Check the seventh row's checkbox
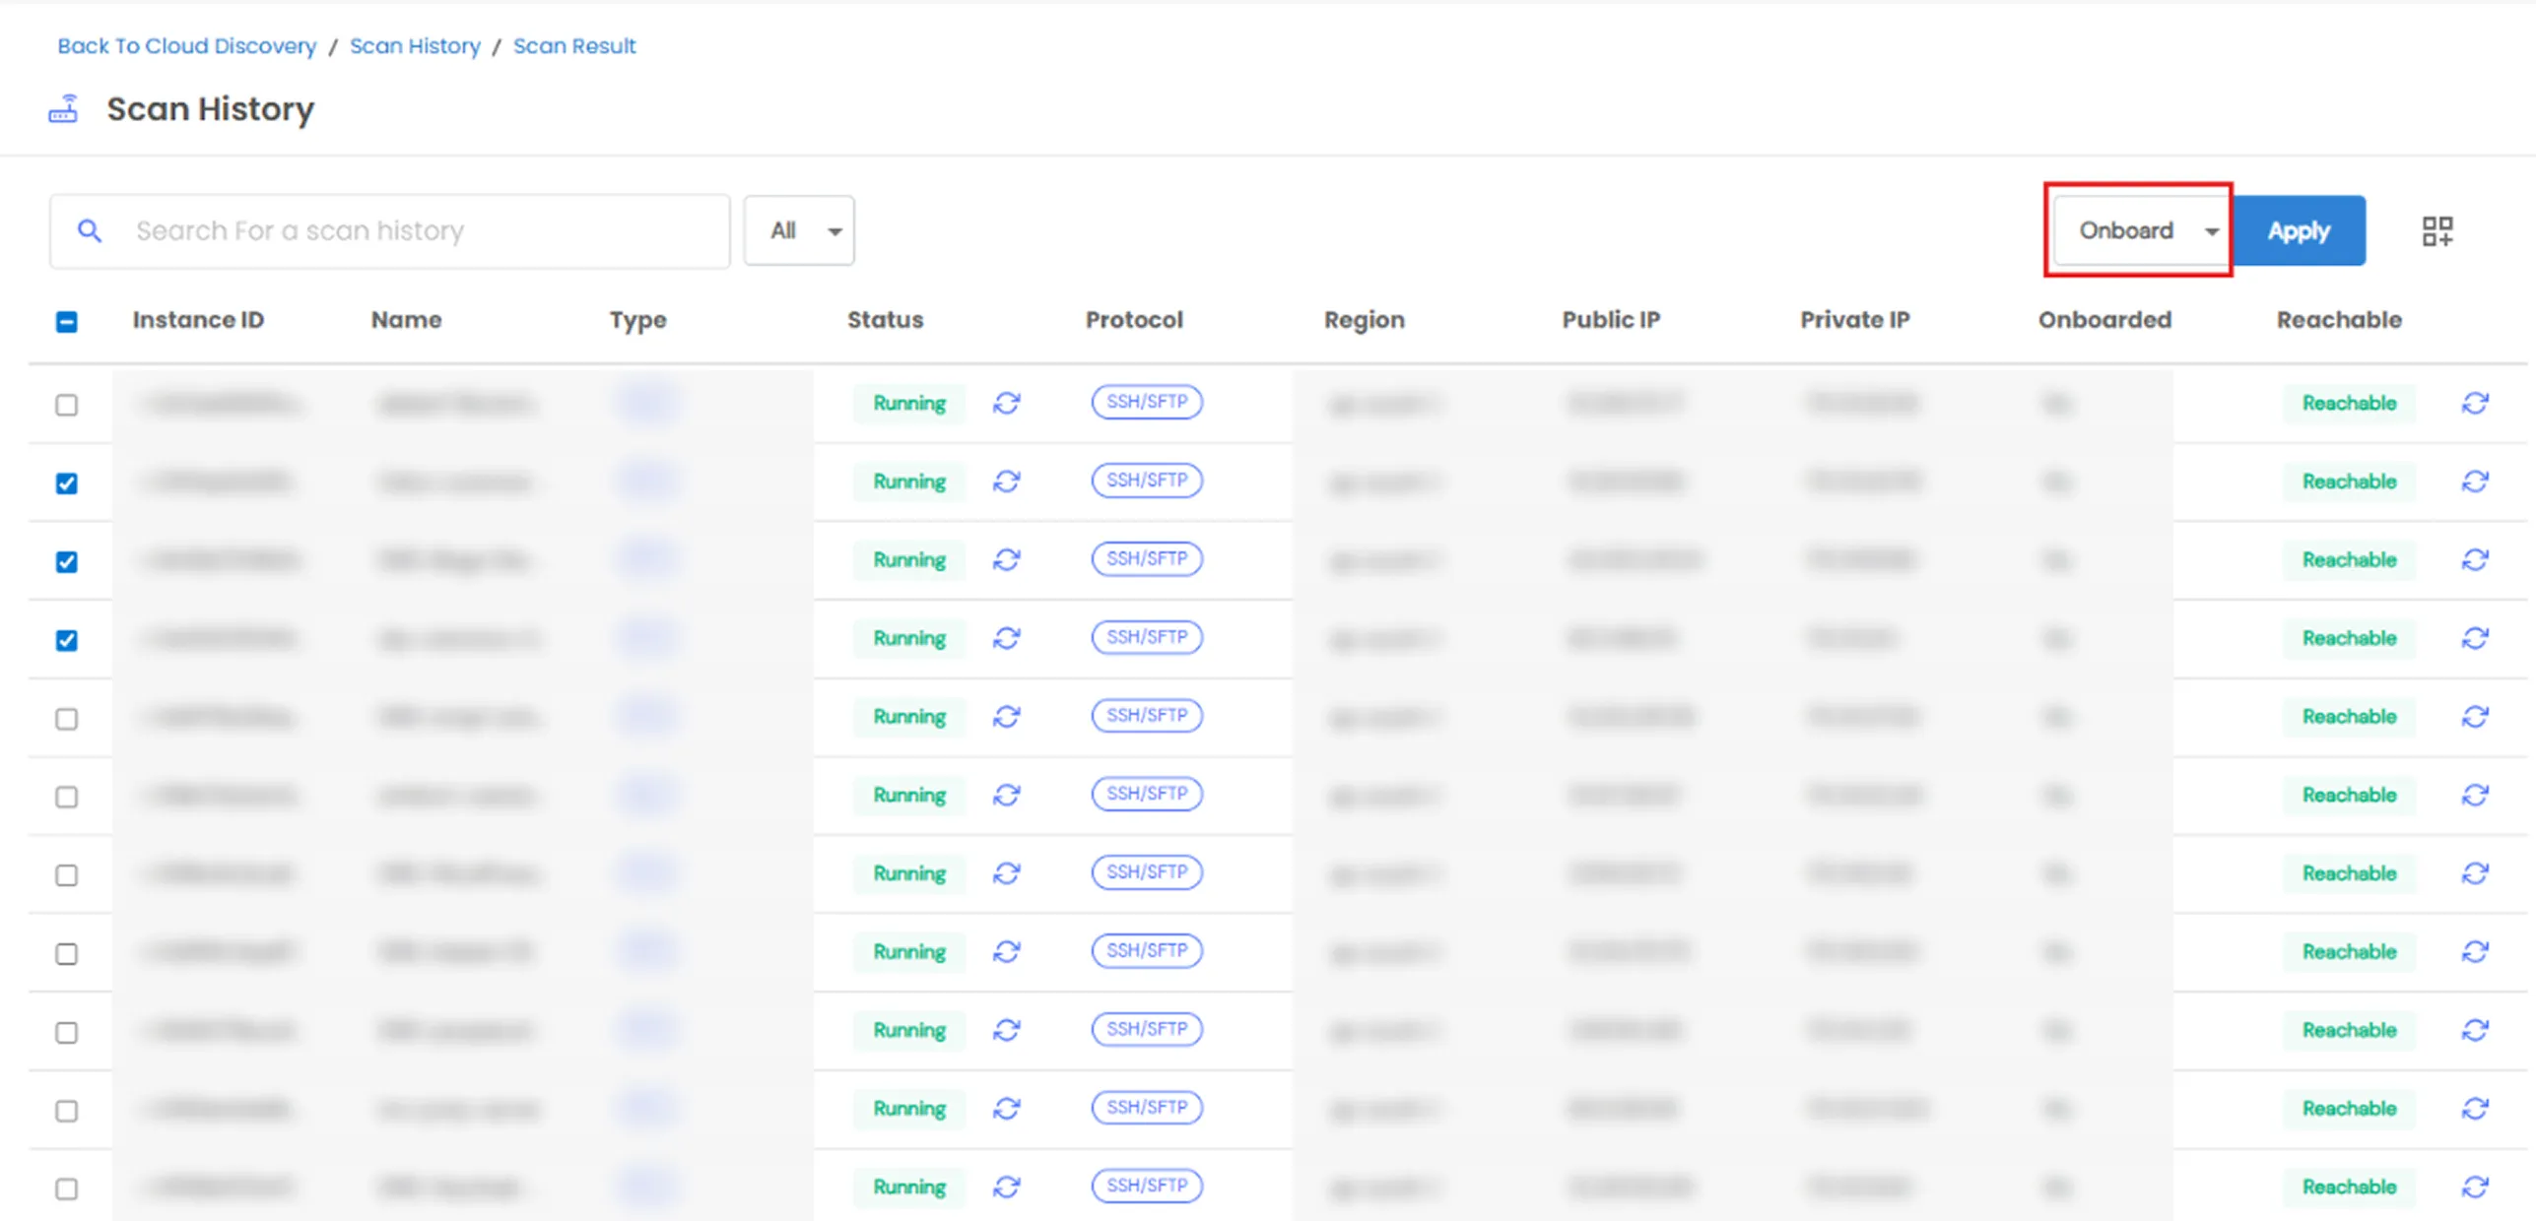Viewport: 2536px width, 1221px height. [66, 875]
